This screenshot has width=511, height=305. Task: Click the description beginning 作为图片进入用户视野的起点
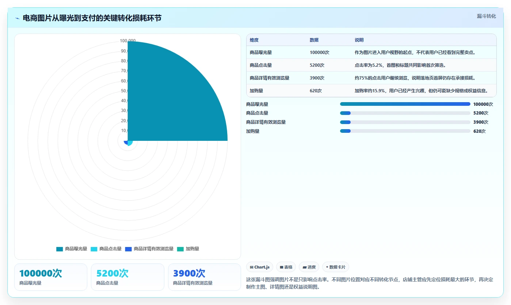pos(415,53)
